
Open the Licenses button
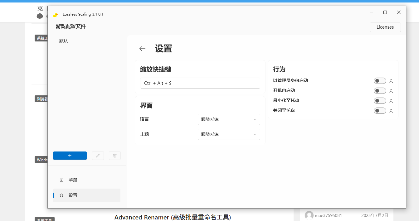click(385, 27)
